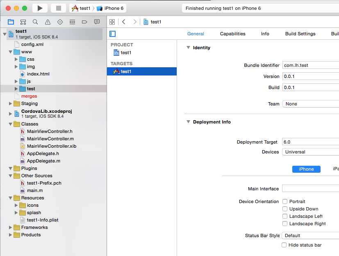Expand the js folder
The image size is (339, 256).
tap(16, 81)
